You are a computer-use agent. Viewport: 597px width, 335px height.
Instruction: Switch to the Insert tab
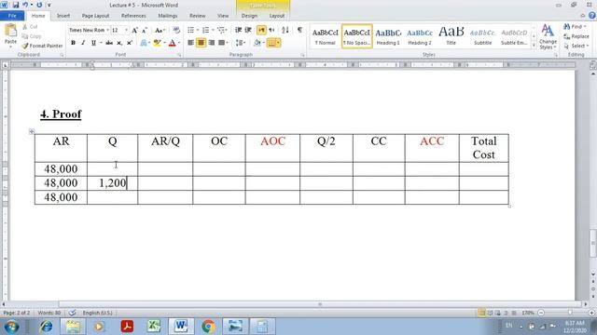63,16
